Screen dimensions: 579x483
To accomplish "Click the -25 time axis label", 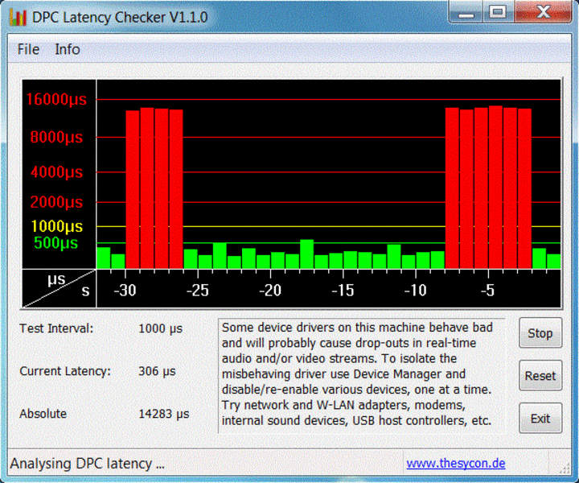I will [198, 291].
